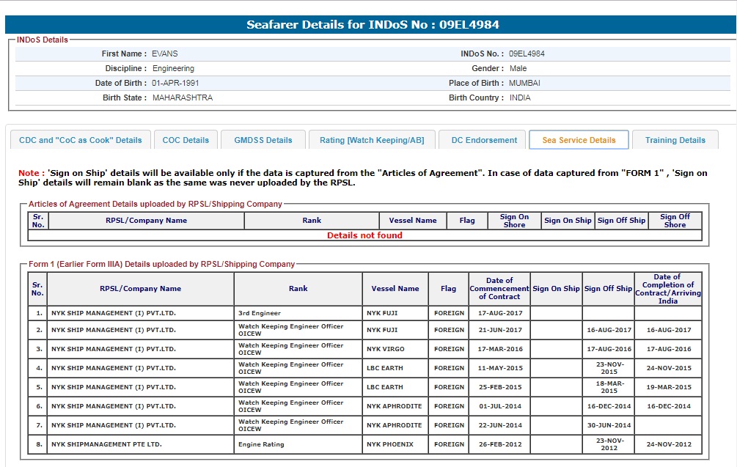The image size is (737, 467).
Task: Click the Engine Rating rank cell
Action: pos(261,444)
